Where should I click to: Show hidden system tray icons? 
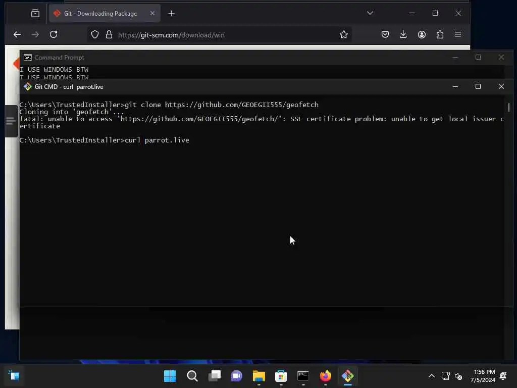pos(431,376)
